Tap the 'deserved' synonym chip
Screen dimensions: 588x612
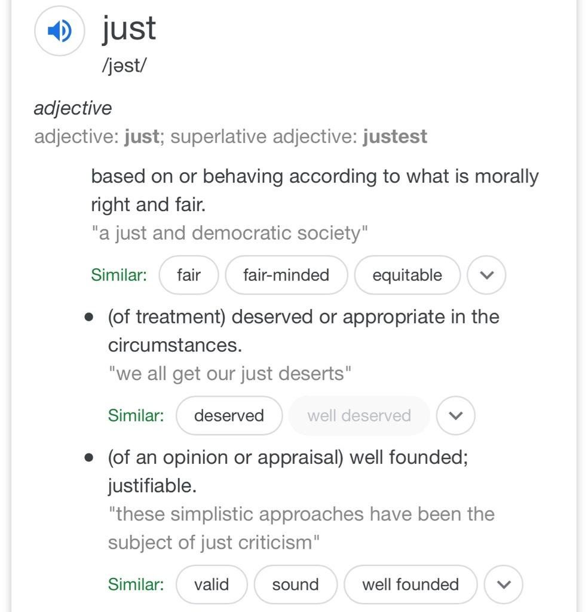coord(229,415)
